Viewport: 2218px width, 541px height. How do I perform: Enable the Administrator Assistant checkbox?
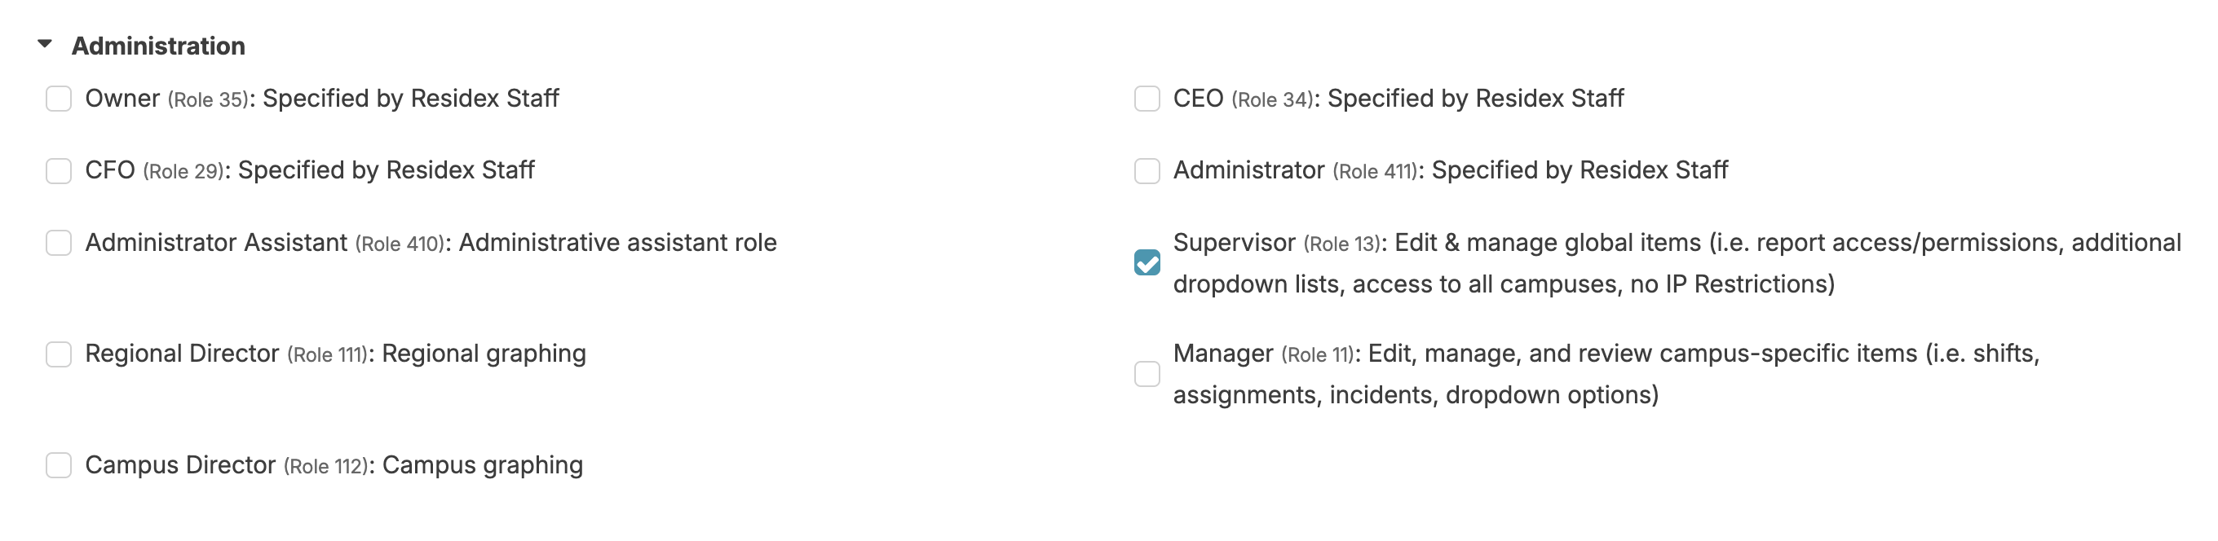(x=59, y=244)
